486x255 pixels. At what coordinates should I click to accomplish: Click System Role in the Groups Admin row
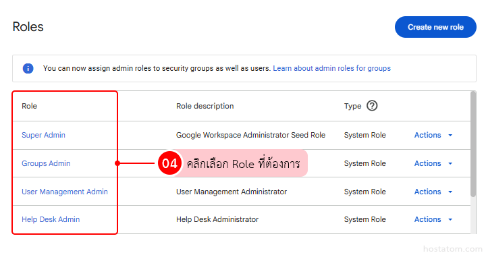[364, 163]
